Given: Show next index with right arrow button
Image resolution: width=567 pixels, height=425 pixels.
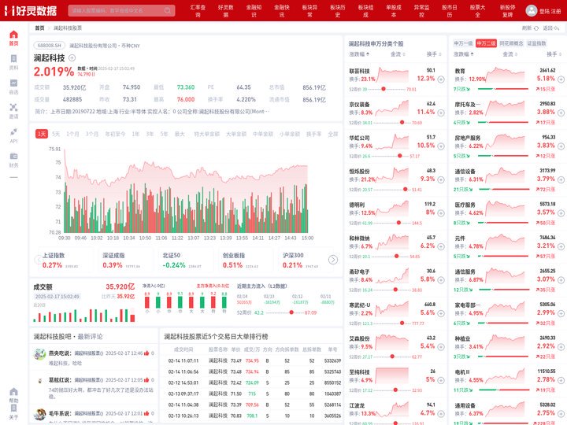Looking at the screenshot, I should (333, 260).
